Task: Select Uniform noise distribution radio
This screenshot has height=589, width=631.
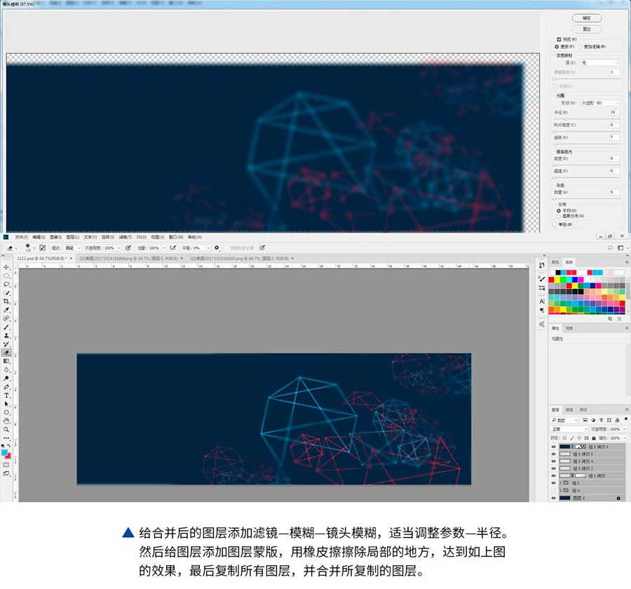Action: tap(559, 210)
